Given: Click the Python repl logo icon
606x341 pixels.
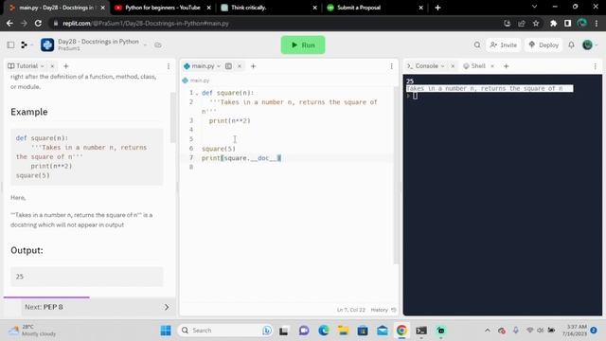Looking at the screenshot, I should click(47, 45).
